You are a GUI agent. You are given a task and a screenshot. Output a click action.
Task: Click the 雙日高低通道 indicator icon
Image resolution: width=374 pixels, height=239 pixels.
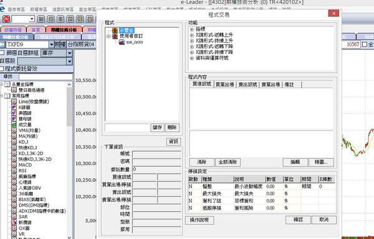pyautogui.click(x=14, y=90)
